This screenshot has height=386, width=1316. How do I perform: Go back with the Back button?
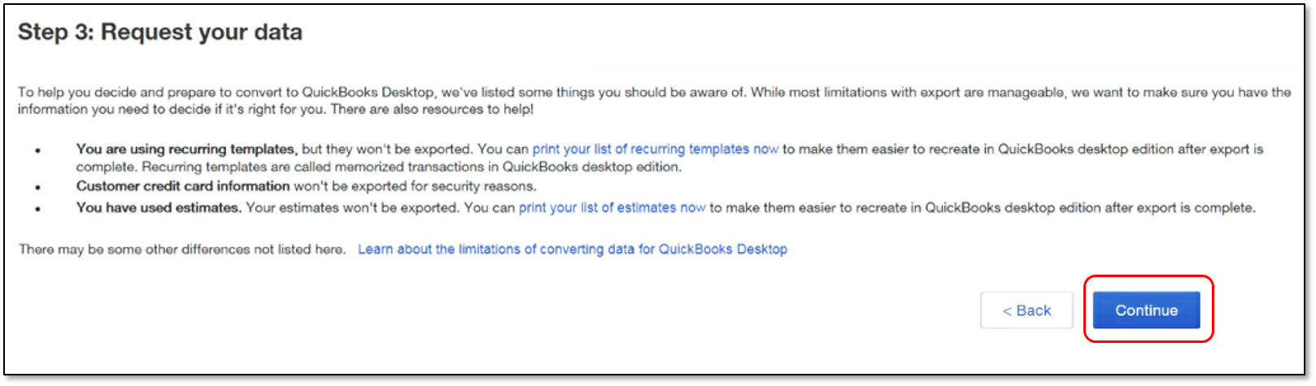point(1026,310)
